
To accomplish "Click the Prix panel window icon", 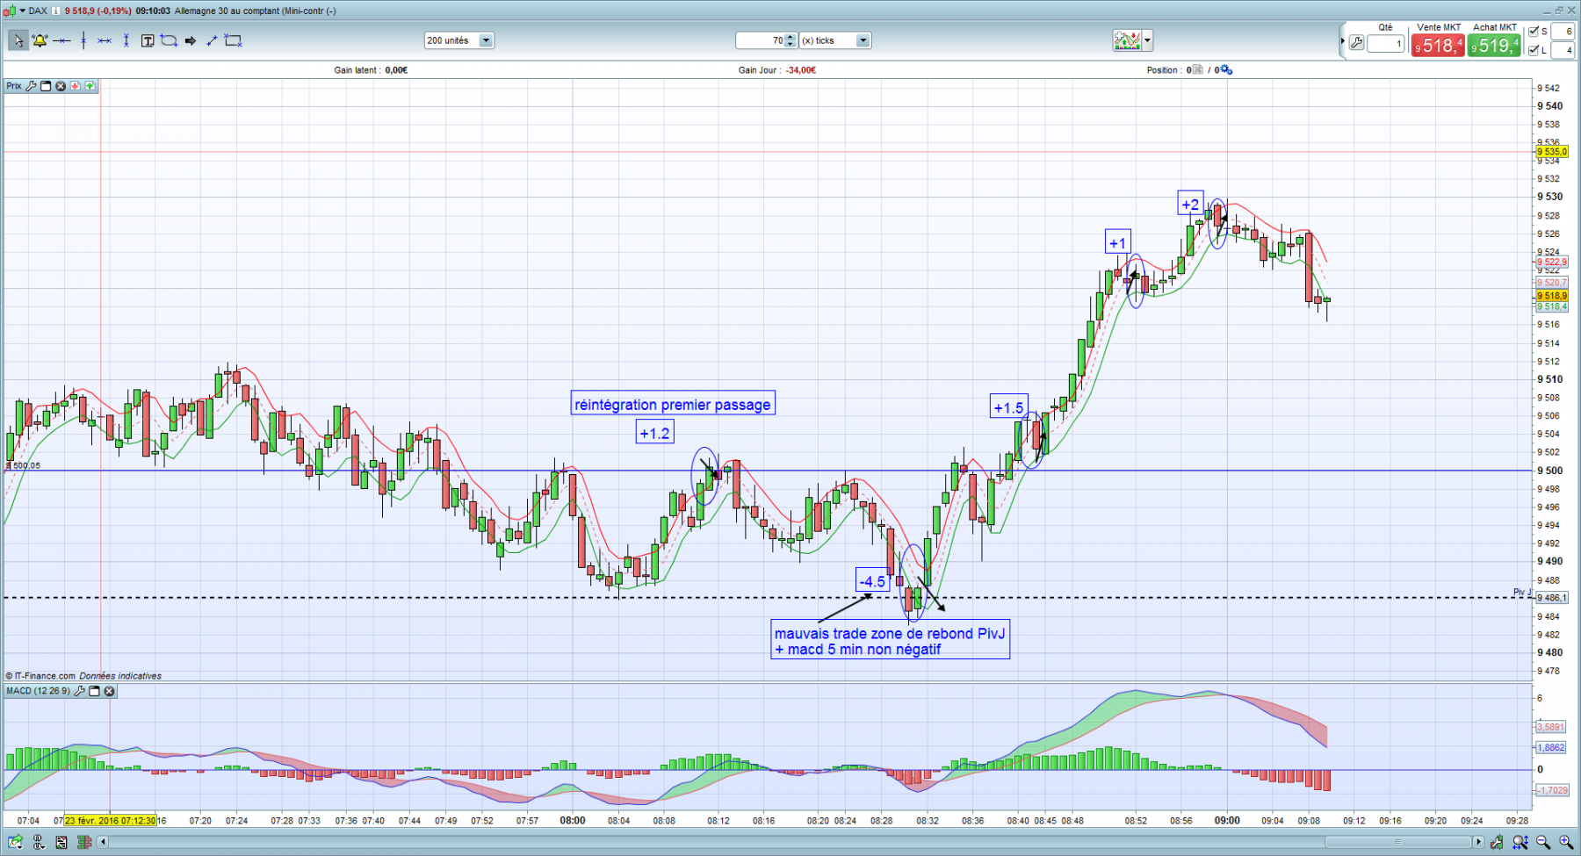I will click(x=46, y=86).
